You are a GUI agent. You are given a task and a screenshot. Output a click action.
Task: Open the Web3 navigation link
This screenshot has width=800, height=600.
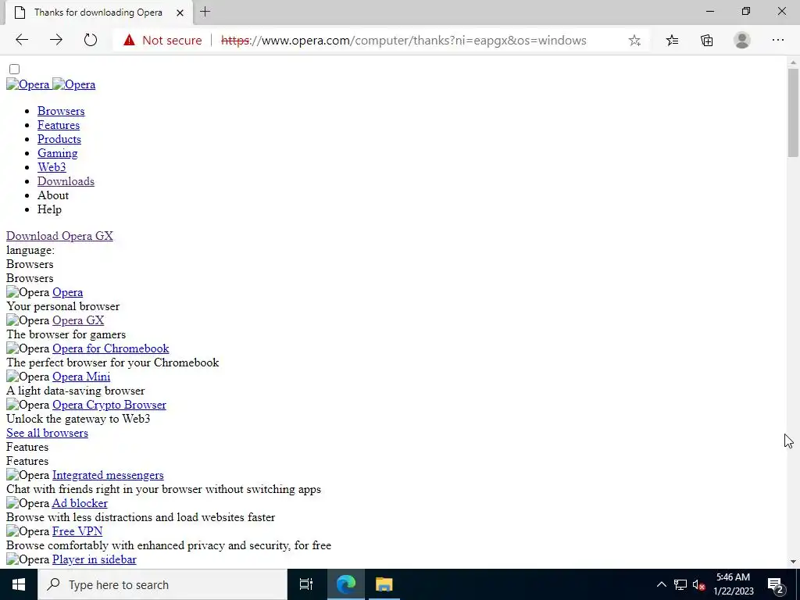[52, 167]
